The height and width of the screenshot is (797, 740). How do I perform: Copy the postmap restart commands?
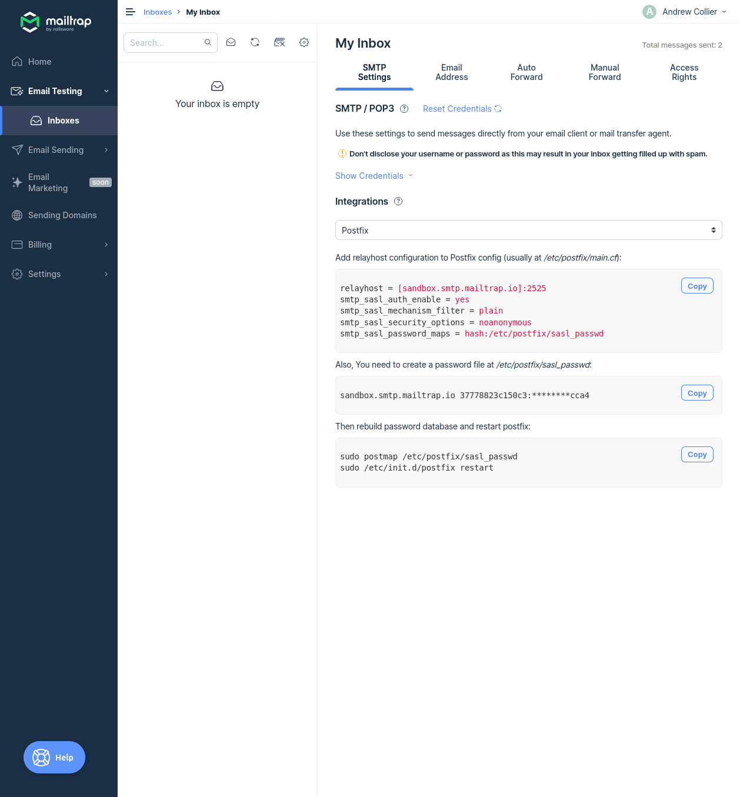pos(696,455)
